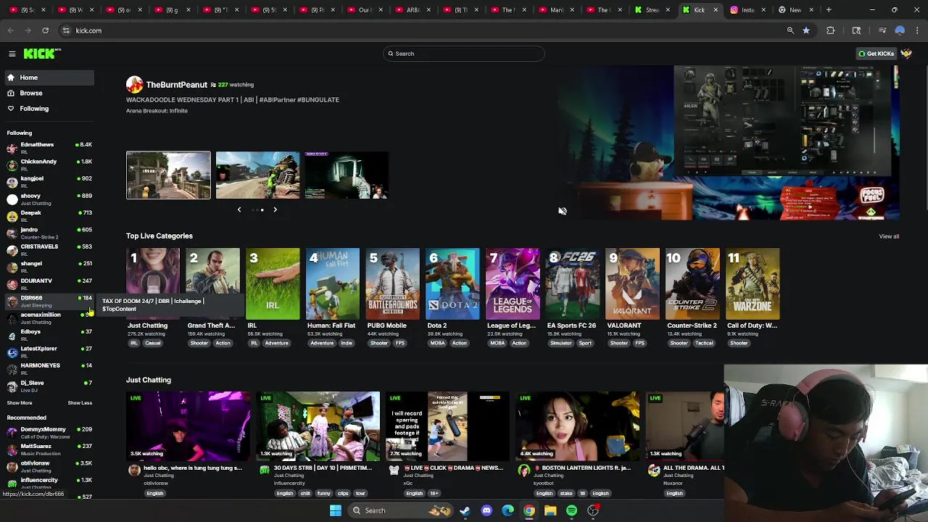The image size is (928, 522).
Task: Reload the page in browser toolbar
Action: (x=45, y=30)
